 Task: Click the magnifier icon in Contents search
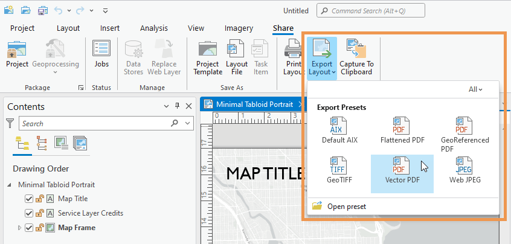[175, 123]
